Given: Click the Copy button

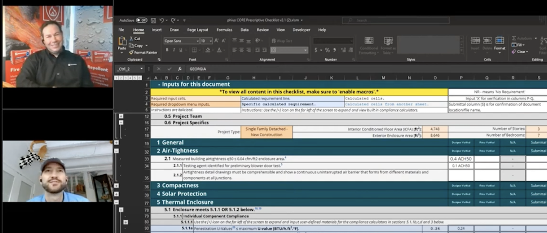Looking at the screenshot, I should pyautogui.click(x=136, y=46).
